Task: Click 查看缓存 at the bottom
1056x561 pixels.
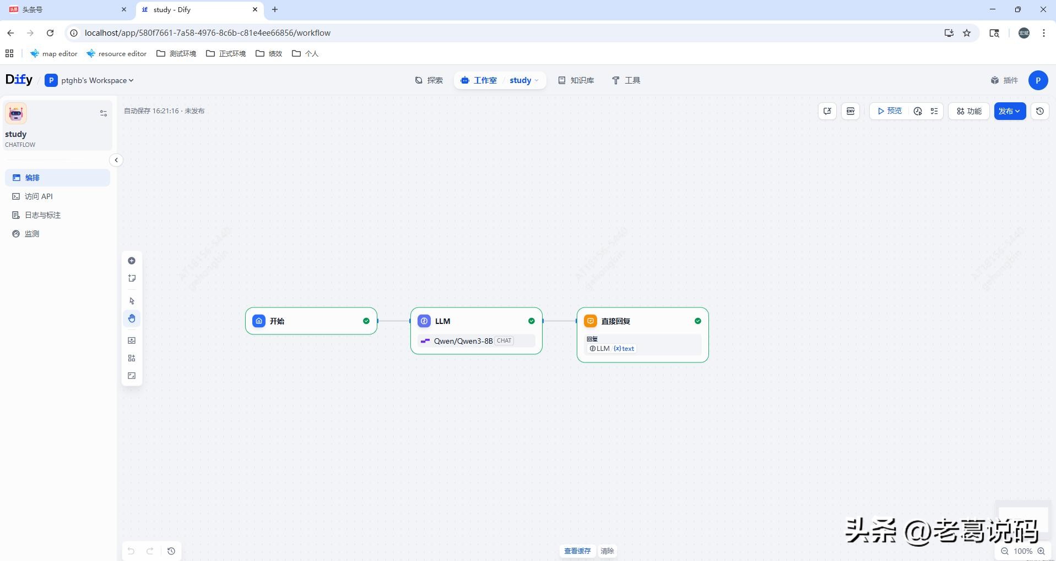Action: (x=577, y=551)
